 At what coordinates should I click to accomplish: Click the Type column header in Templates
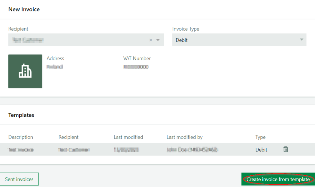(260, 137)
